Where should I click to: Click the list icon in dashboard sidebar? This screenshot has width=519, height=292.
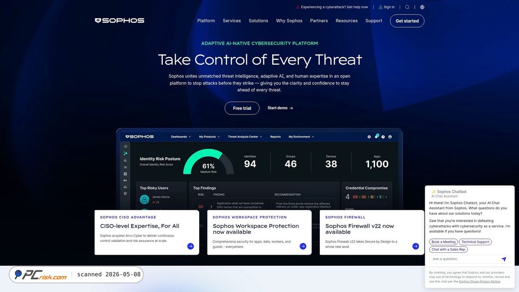pos(125,167)
